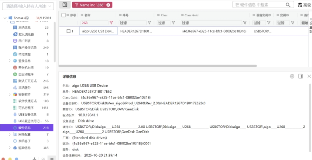Sort by the 序号 column header
The height and width of the screenshot is (160, 312).
[73, 15]
